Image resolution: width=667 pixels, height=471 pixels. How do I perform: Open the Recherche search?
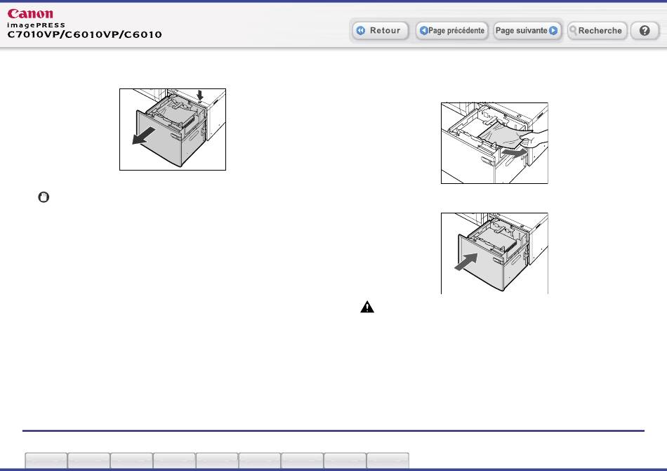[x=597, y=31]
